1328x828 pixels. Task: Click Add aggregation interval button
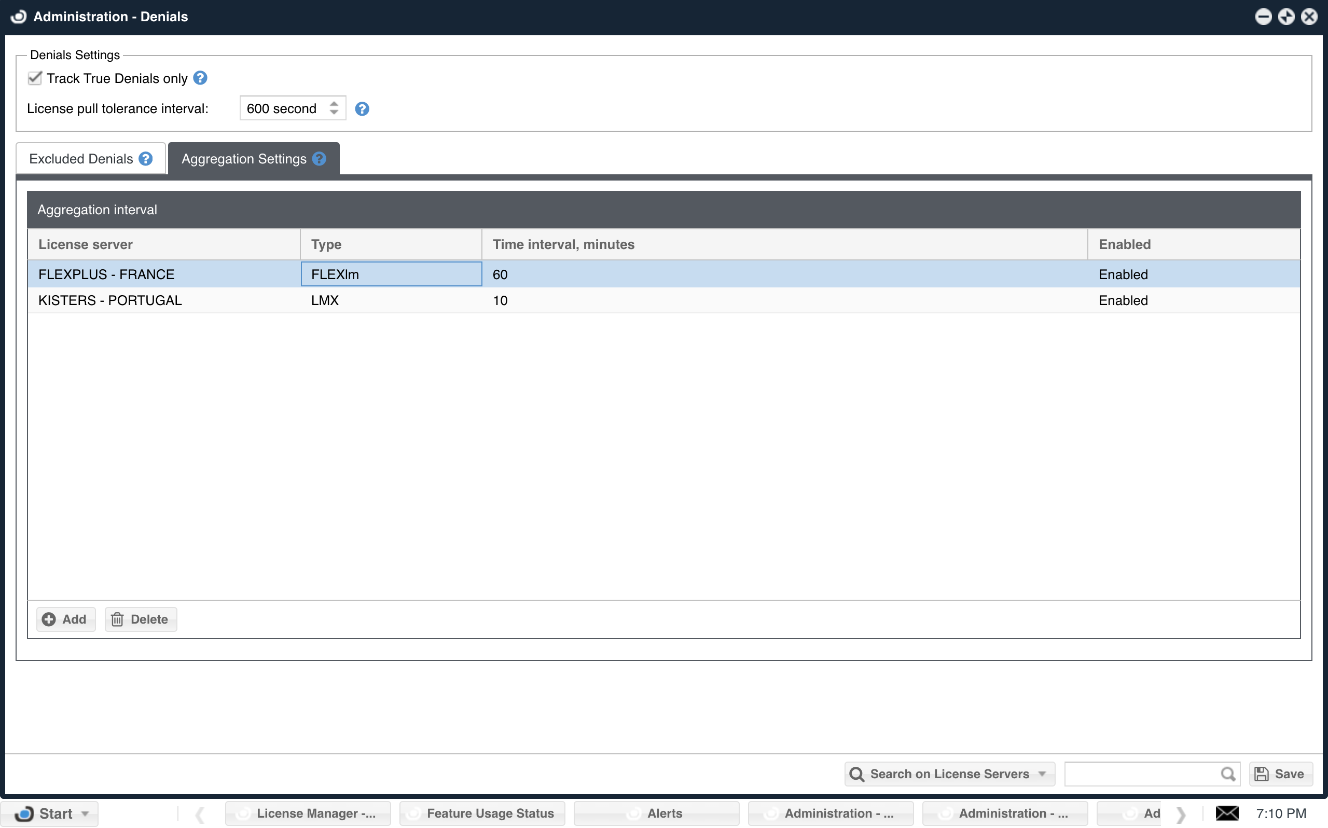click(x=66, y=619)
